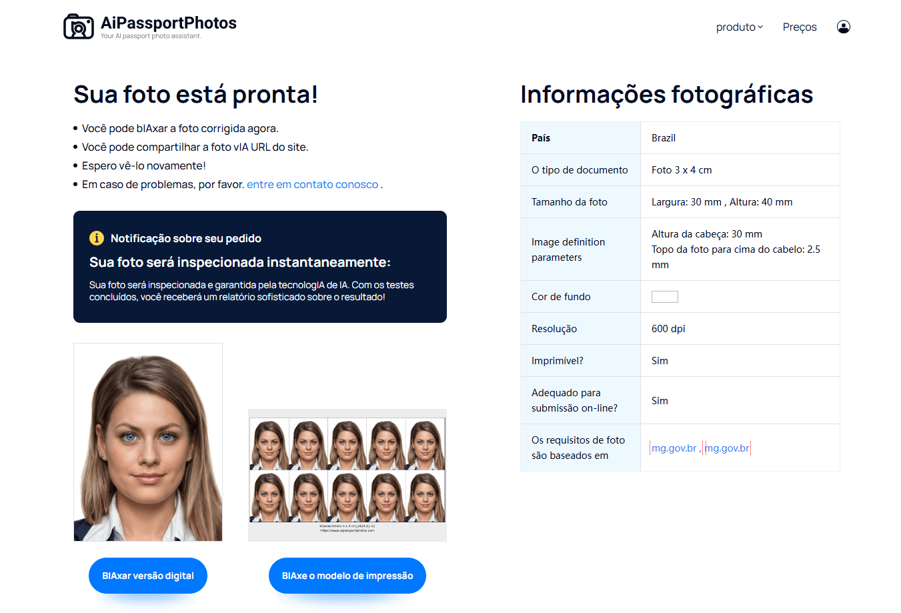Click the AiPassportPhotos camera logo icon
The height and width of the screenshot is (613, 901).
pyautogui.click(x=79, y=27)
